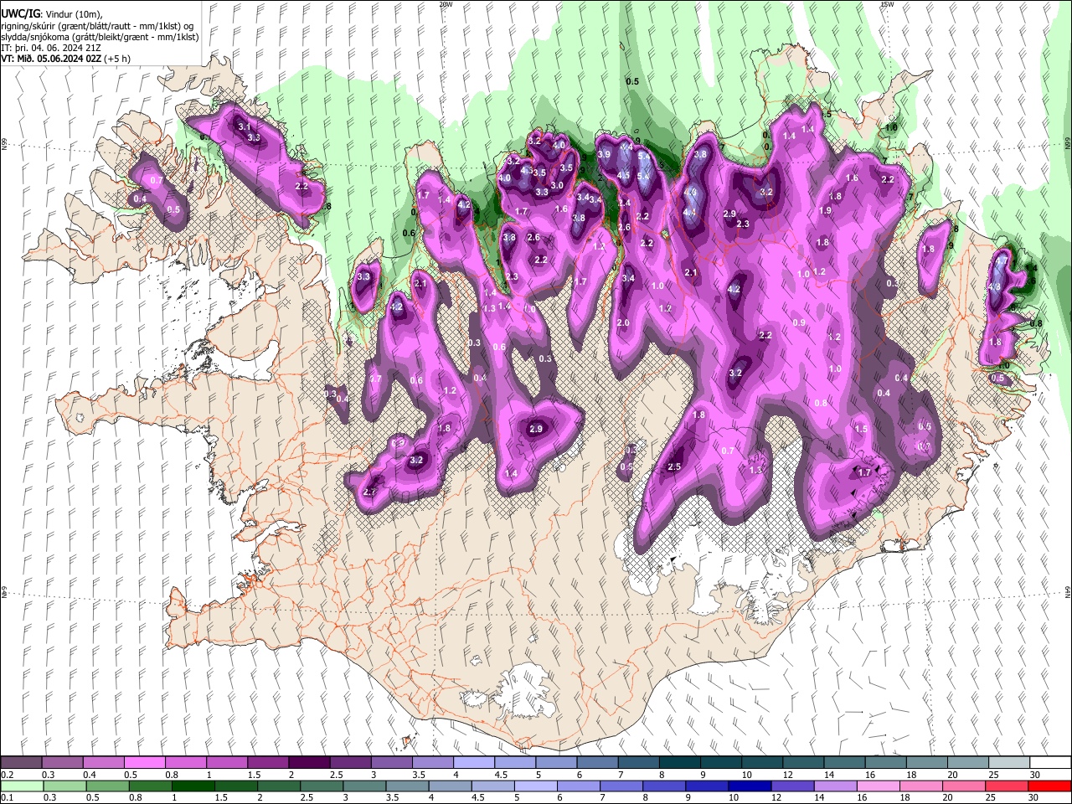Click the 1.5 snowfall value on the map
Viewport: 1072px width, 804px height.
pyautogui.click(x=861, y=429)
